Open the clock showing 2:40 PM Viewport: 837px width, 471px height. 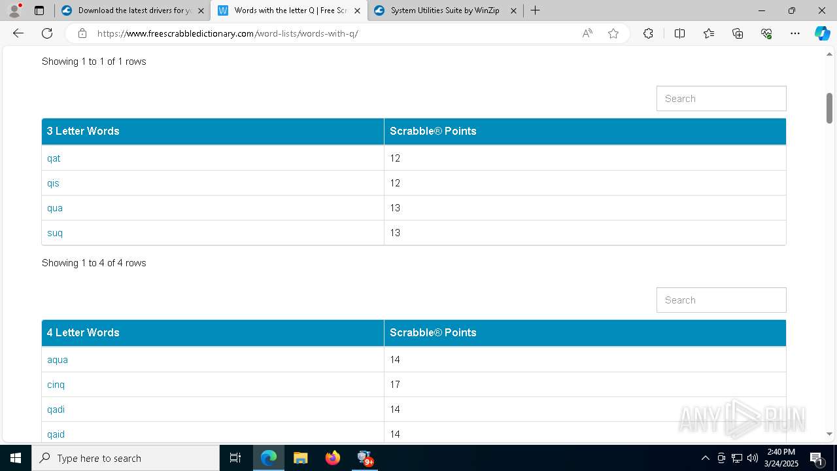tap(781, 458)
